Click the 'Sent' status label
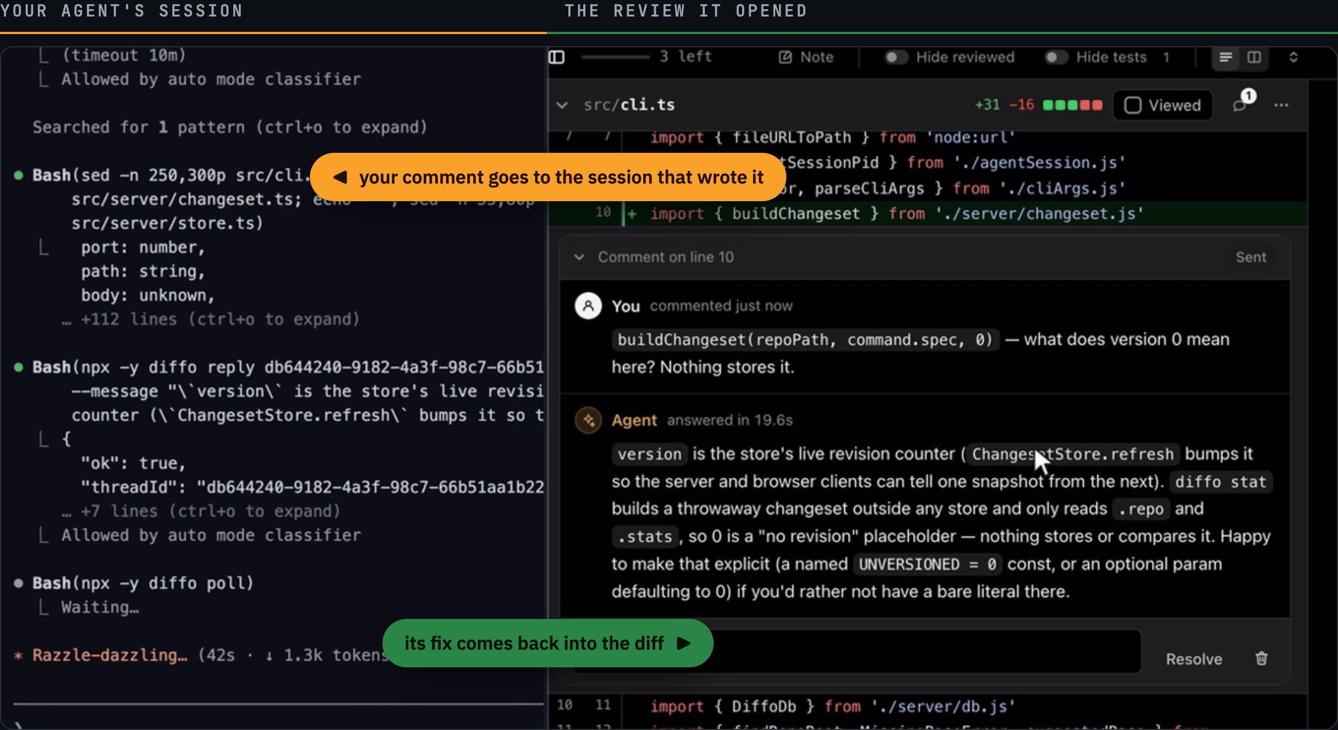Screen dimensions: 1338x730 pyautogui.click(x=1251, y=257)
